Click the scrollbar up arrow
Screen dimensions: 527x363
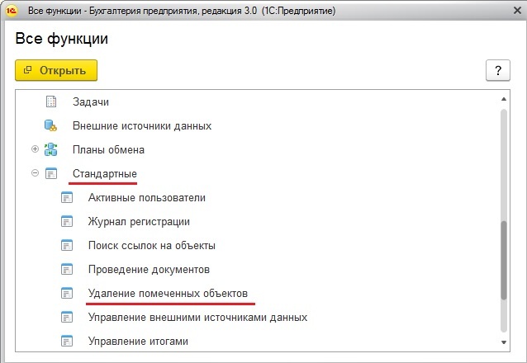coord(502,100)
